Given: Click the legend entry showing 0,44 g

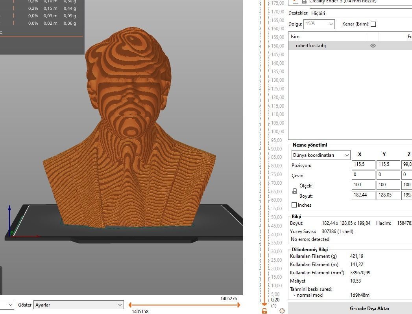Looking at the screenshot, I should [x=70, y=8].
